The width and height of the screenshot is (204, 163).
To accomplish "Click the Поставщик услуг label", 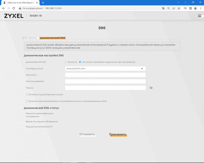I will click(34, 68).
